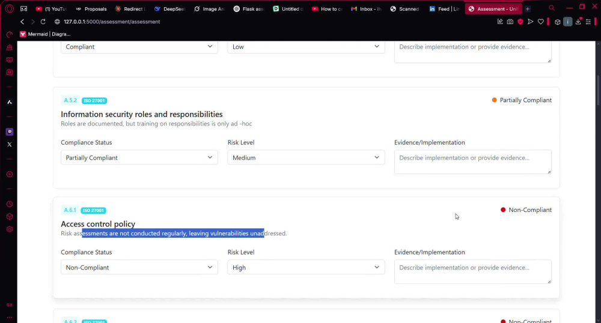The image size is (601, 323).
Task: Open Risk Level dropdown showing High
Action: [x=306, y=268]
